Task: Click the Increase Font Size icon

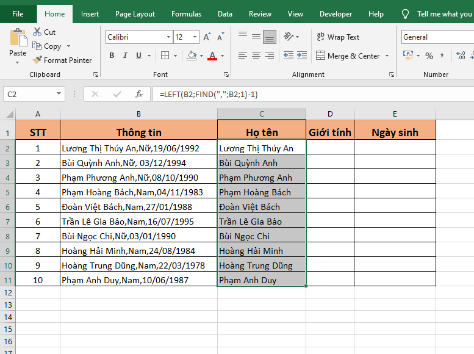Action: tap(207, 37)
